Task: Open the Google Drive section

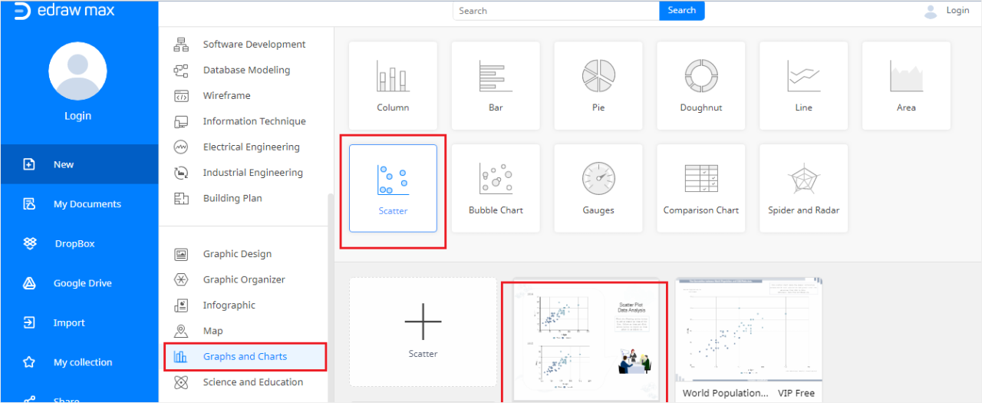Action: (x=79, y=283)
